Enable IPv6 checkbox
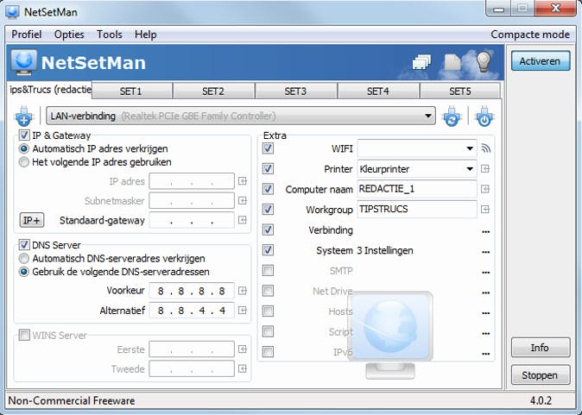Screen dimensions: 582x415 (x=268, y=351)
